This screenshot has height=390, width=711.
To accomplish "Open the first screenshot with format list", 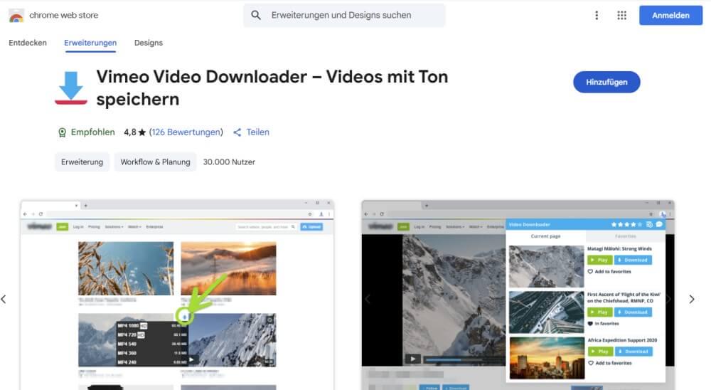I will 177,295.
